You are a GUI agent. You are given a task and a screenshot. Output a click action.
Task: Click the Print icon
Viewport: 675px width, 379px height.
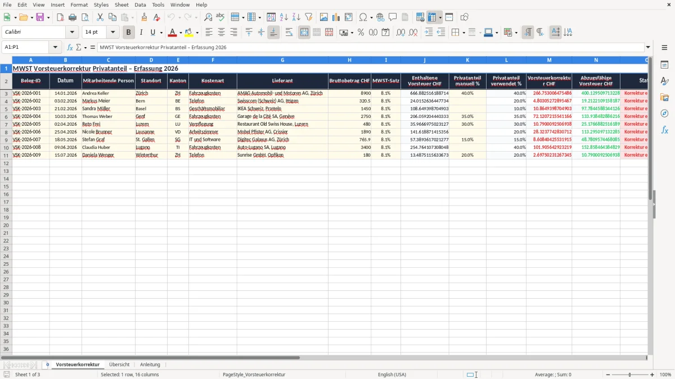click(73, 17)
